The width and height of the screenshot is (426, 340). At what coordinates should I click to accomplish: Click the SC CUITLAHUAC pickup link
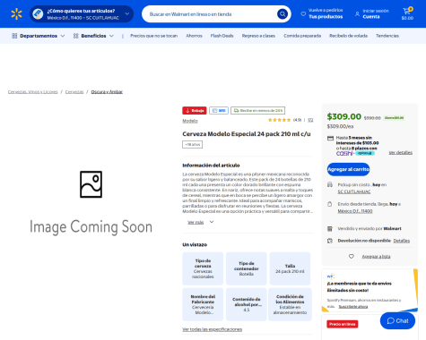pos(354,191)
